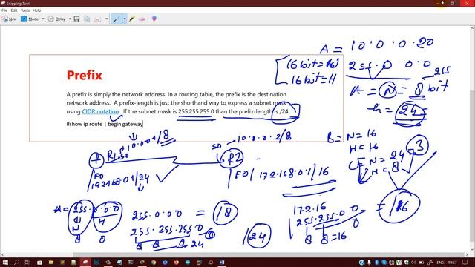Click the taskbar clock
475x267 pixels.
pos(453,263)
